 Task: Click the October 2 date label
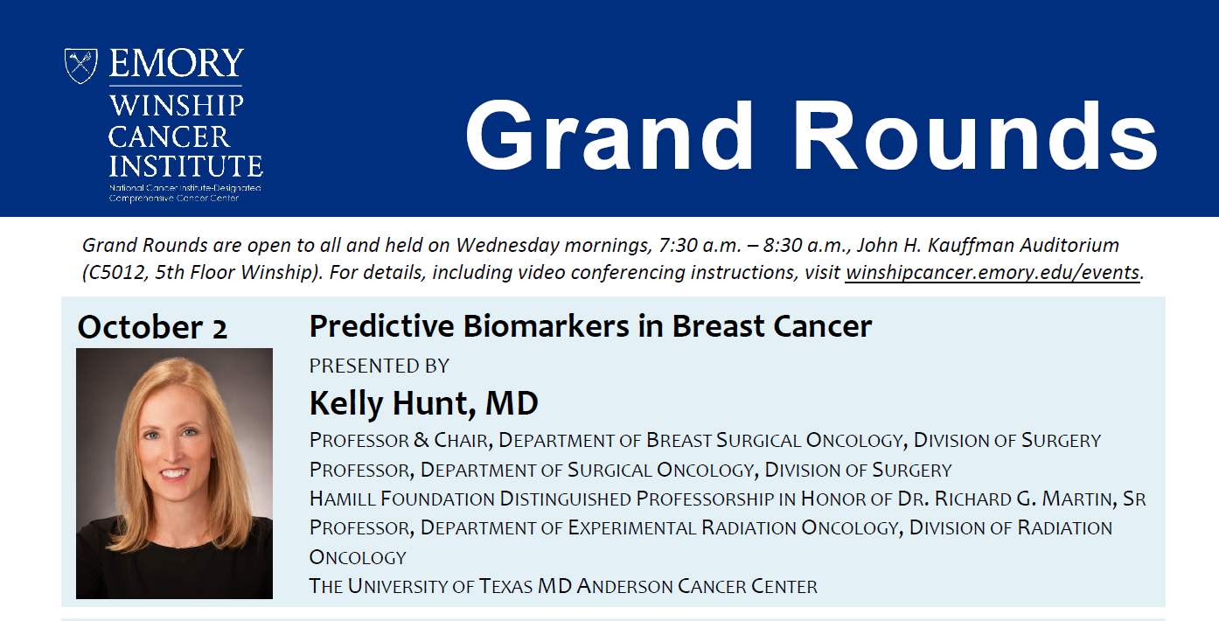click(x=152, y=327)
